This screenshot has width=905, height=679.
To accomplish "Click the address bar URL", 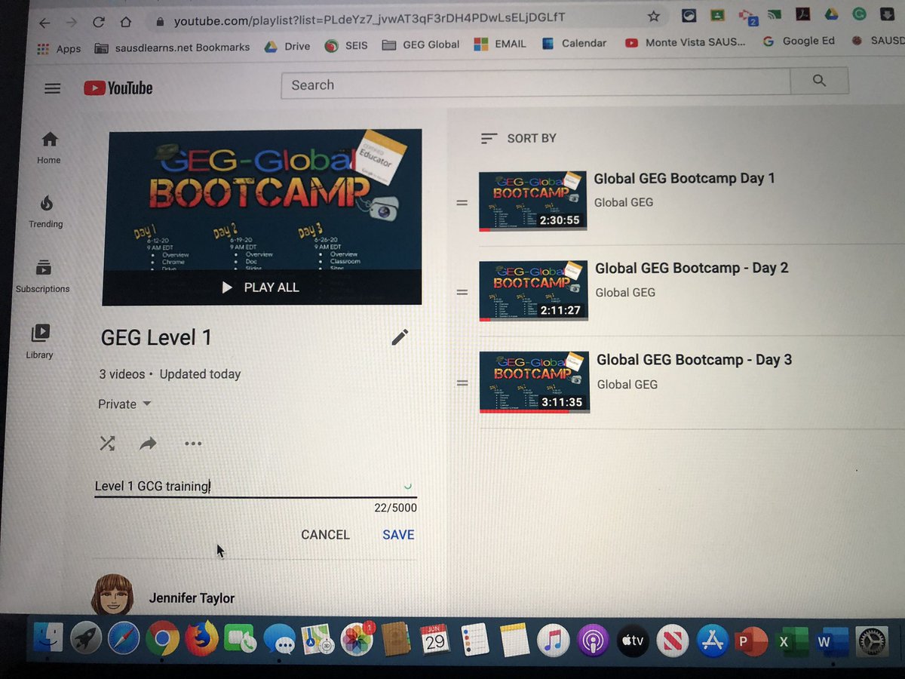I will (x=370, y=19).
